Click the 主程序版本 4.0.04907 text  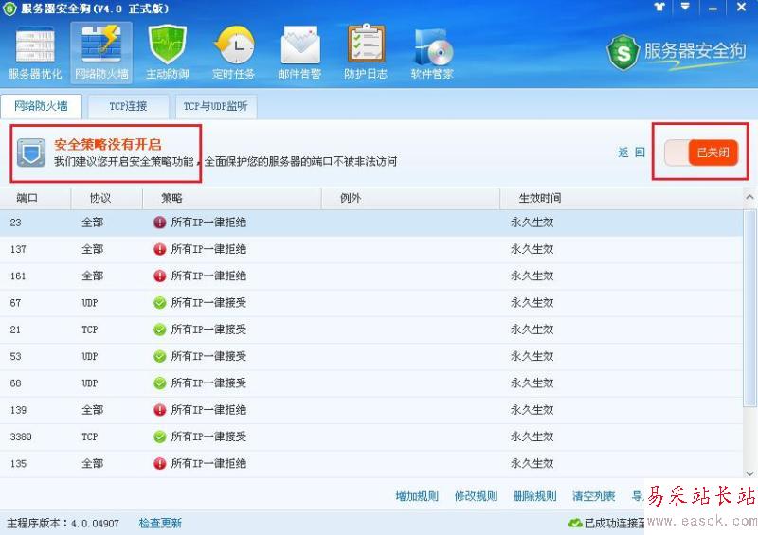tap(63, 523)
